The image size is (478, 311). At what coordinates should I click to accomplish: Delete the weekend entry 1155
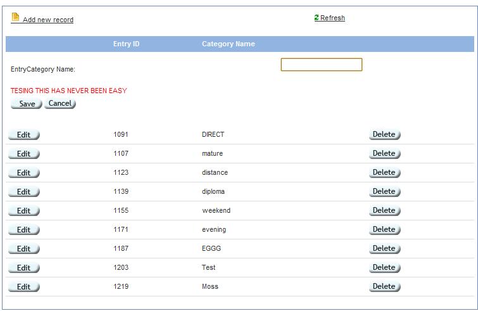click(x=384, y=210)
